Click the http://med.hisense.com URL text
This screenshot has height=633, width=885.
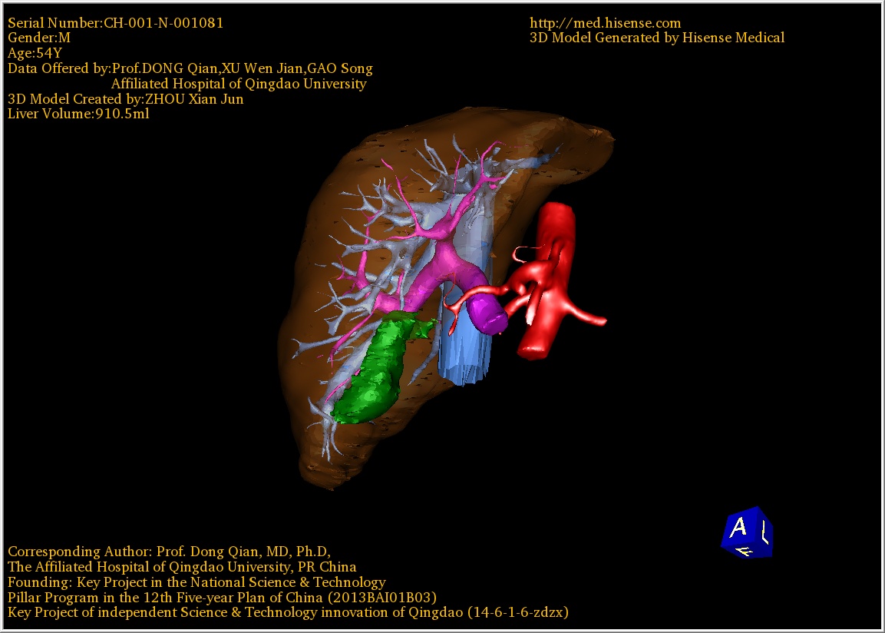coord(605,22)
